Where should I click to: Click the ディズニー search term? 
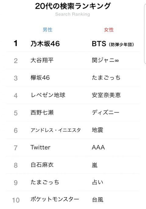click(106, 112)
